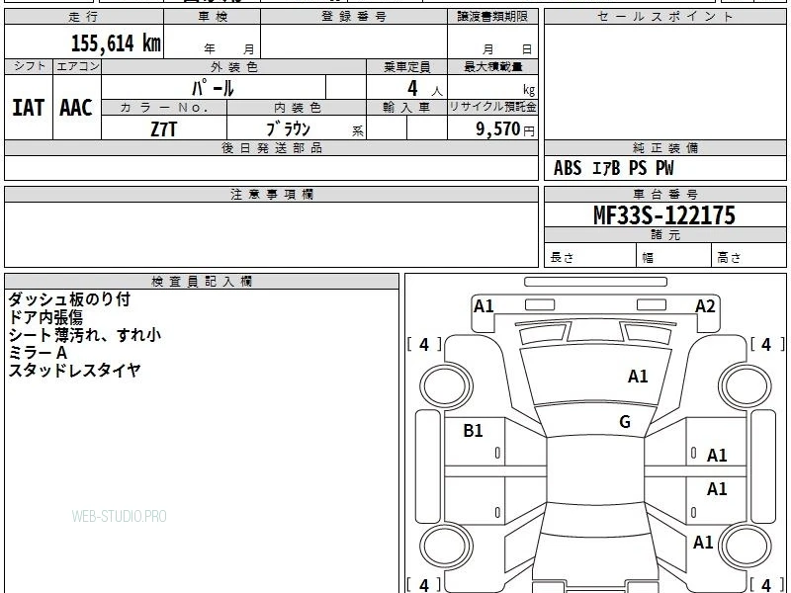Click the G mark on the windshield
This screenshot has height=593, width=791.
[x=625, y=422]
